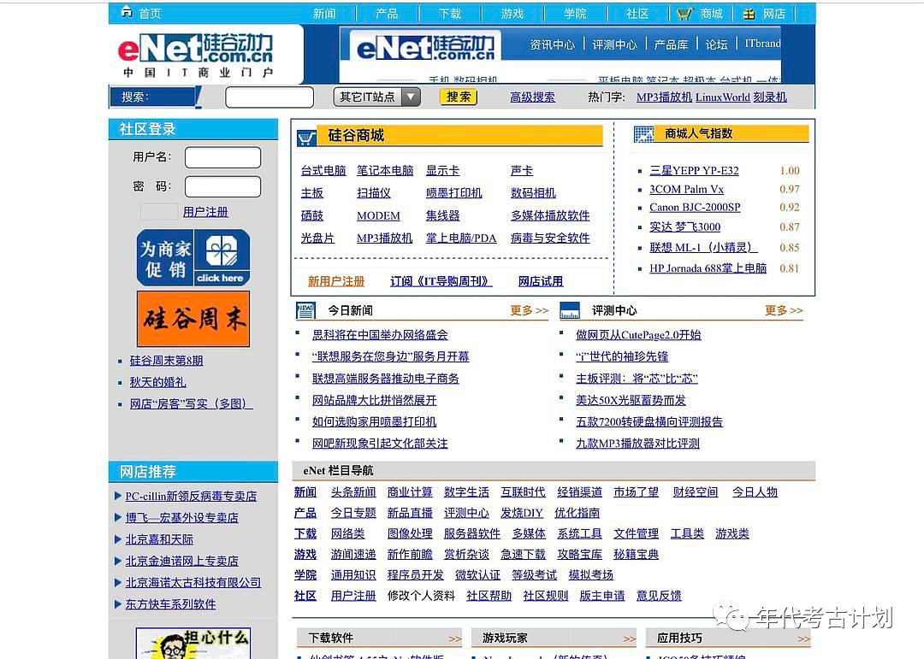Read news 思科将在中国举办网络盛会

[x=380, y=335]
